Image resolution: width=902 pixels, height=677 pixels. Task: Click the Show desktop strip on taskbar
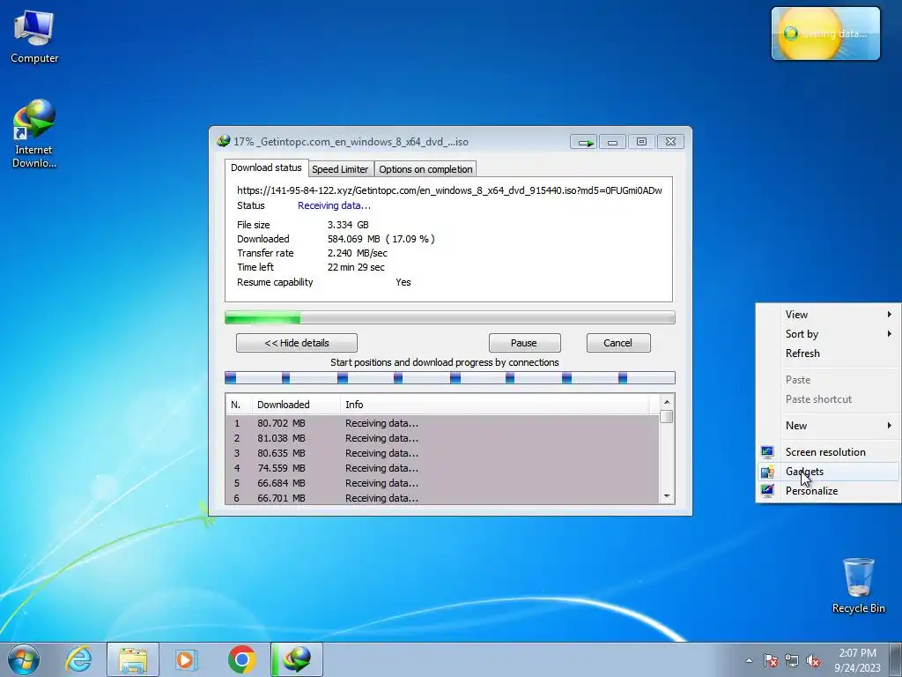[x=896, y=659]
